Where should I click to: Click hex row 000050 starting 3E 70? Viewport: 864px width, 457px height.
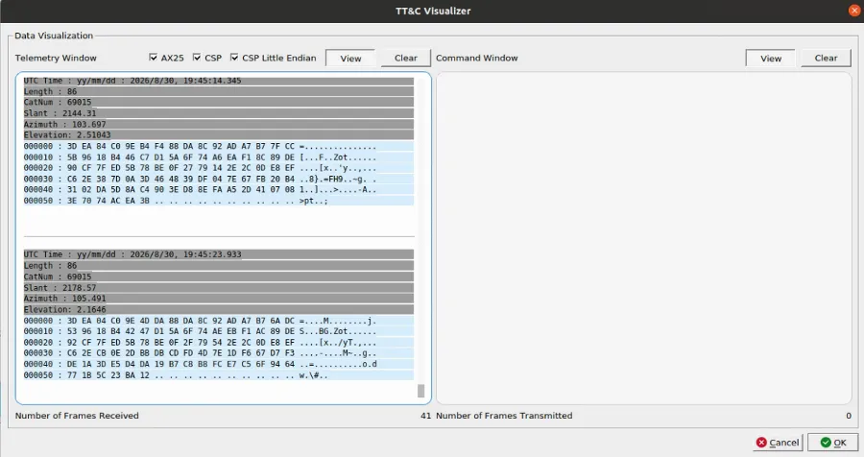pos(218,201)
